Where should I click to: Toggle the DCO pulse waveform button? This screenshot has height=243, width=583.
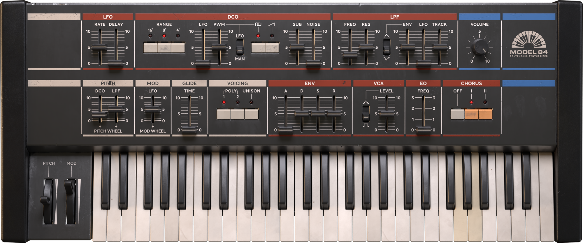tap(258, 47)
